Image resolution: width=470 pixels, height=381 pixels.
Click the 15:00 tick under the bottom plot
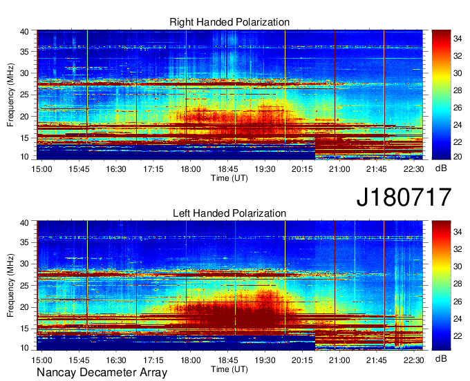point(41,360)
